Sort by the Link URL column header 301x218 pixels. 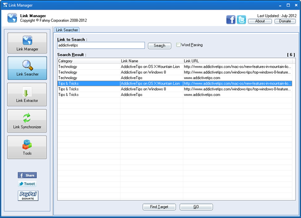238,61
